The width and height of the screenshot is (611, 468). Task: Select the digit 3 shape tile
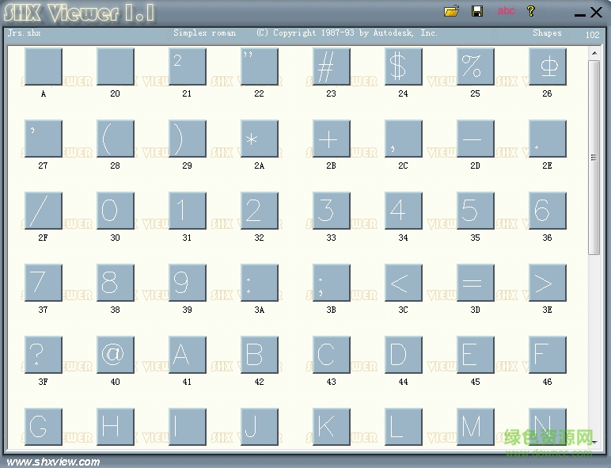(331, 211)
